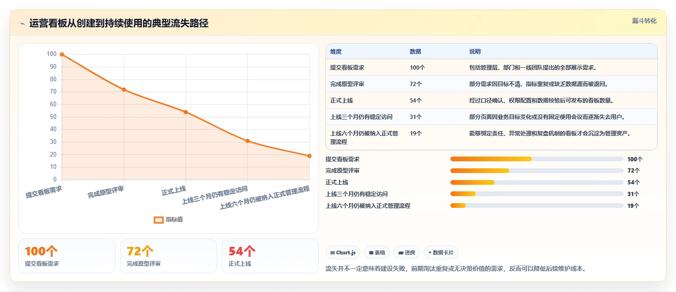676x292 pixels.
Task: Click x-axis label 正式上线 on chart
Action: click(174, 190)
